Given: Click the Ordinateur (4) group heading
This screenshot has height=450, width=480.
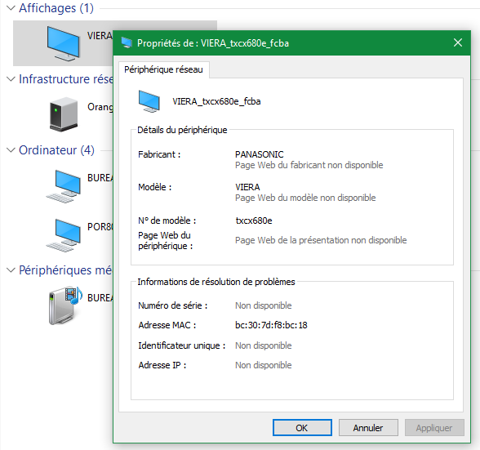Looking at the screenshot, I should (x=56, y=150).
